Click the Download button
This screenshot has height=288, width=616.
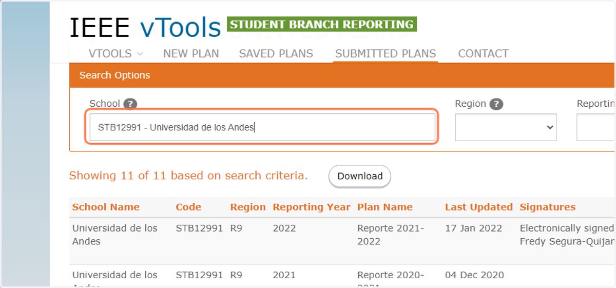point(360,176)
